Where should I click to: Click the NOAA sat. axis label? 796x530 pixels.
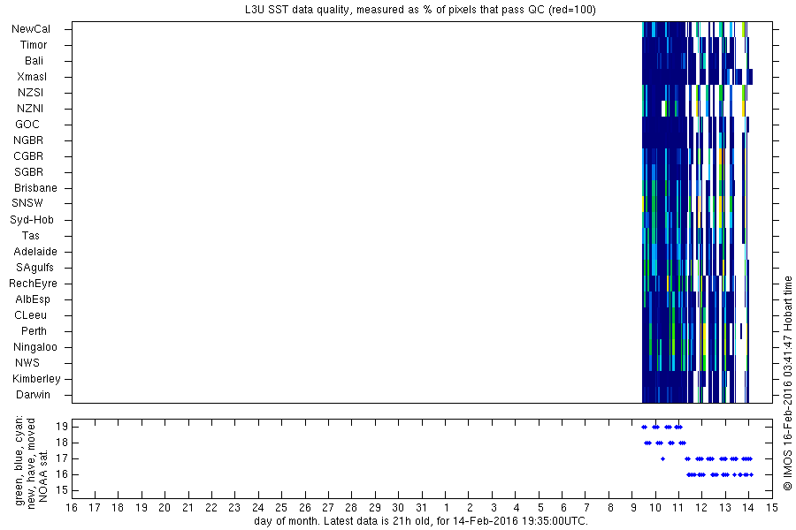tap(43, 476)
